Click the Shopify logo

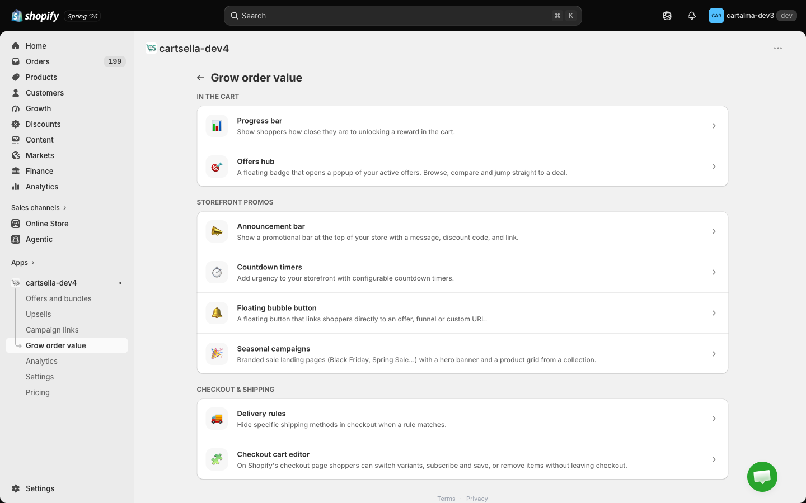[35, 16]
